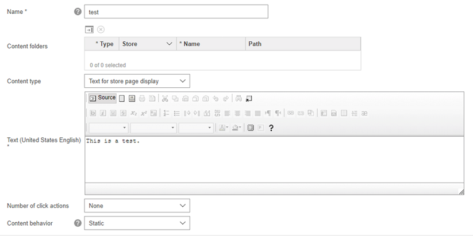The image size is (473, 236).
Task: Toggle maximize for the text editor
Action: pos(251,128)
